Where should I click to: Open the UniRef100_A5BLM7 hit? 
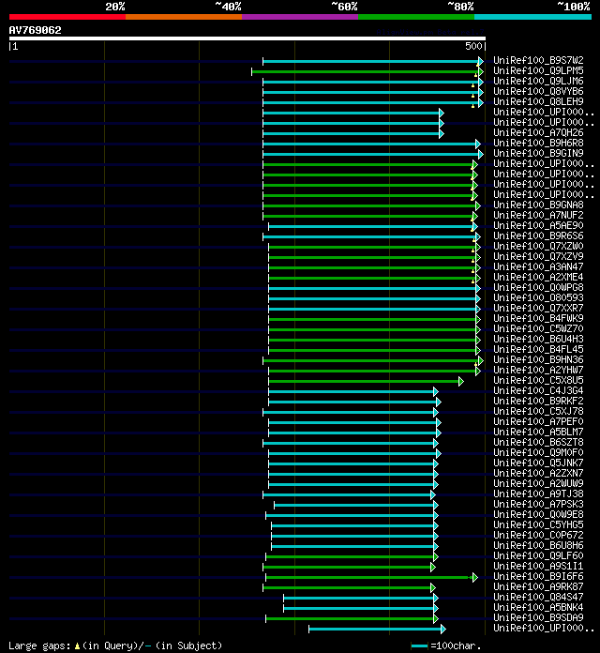click(x=538, y=433)
